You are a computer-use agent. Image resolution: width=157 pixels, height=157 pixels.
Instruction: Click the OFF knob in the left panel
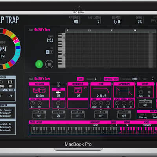pos(10,82)
